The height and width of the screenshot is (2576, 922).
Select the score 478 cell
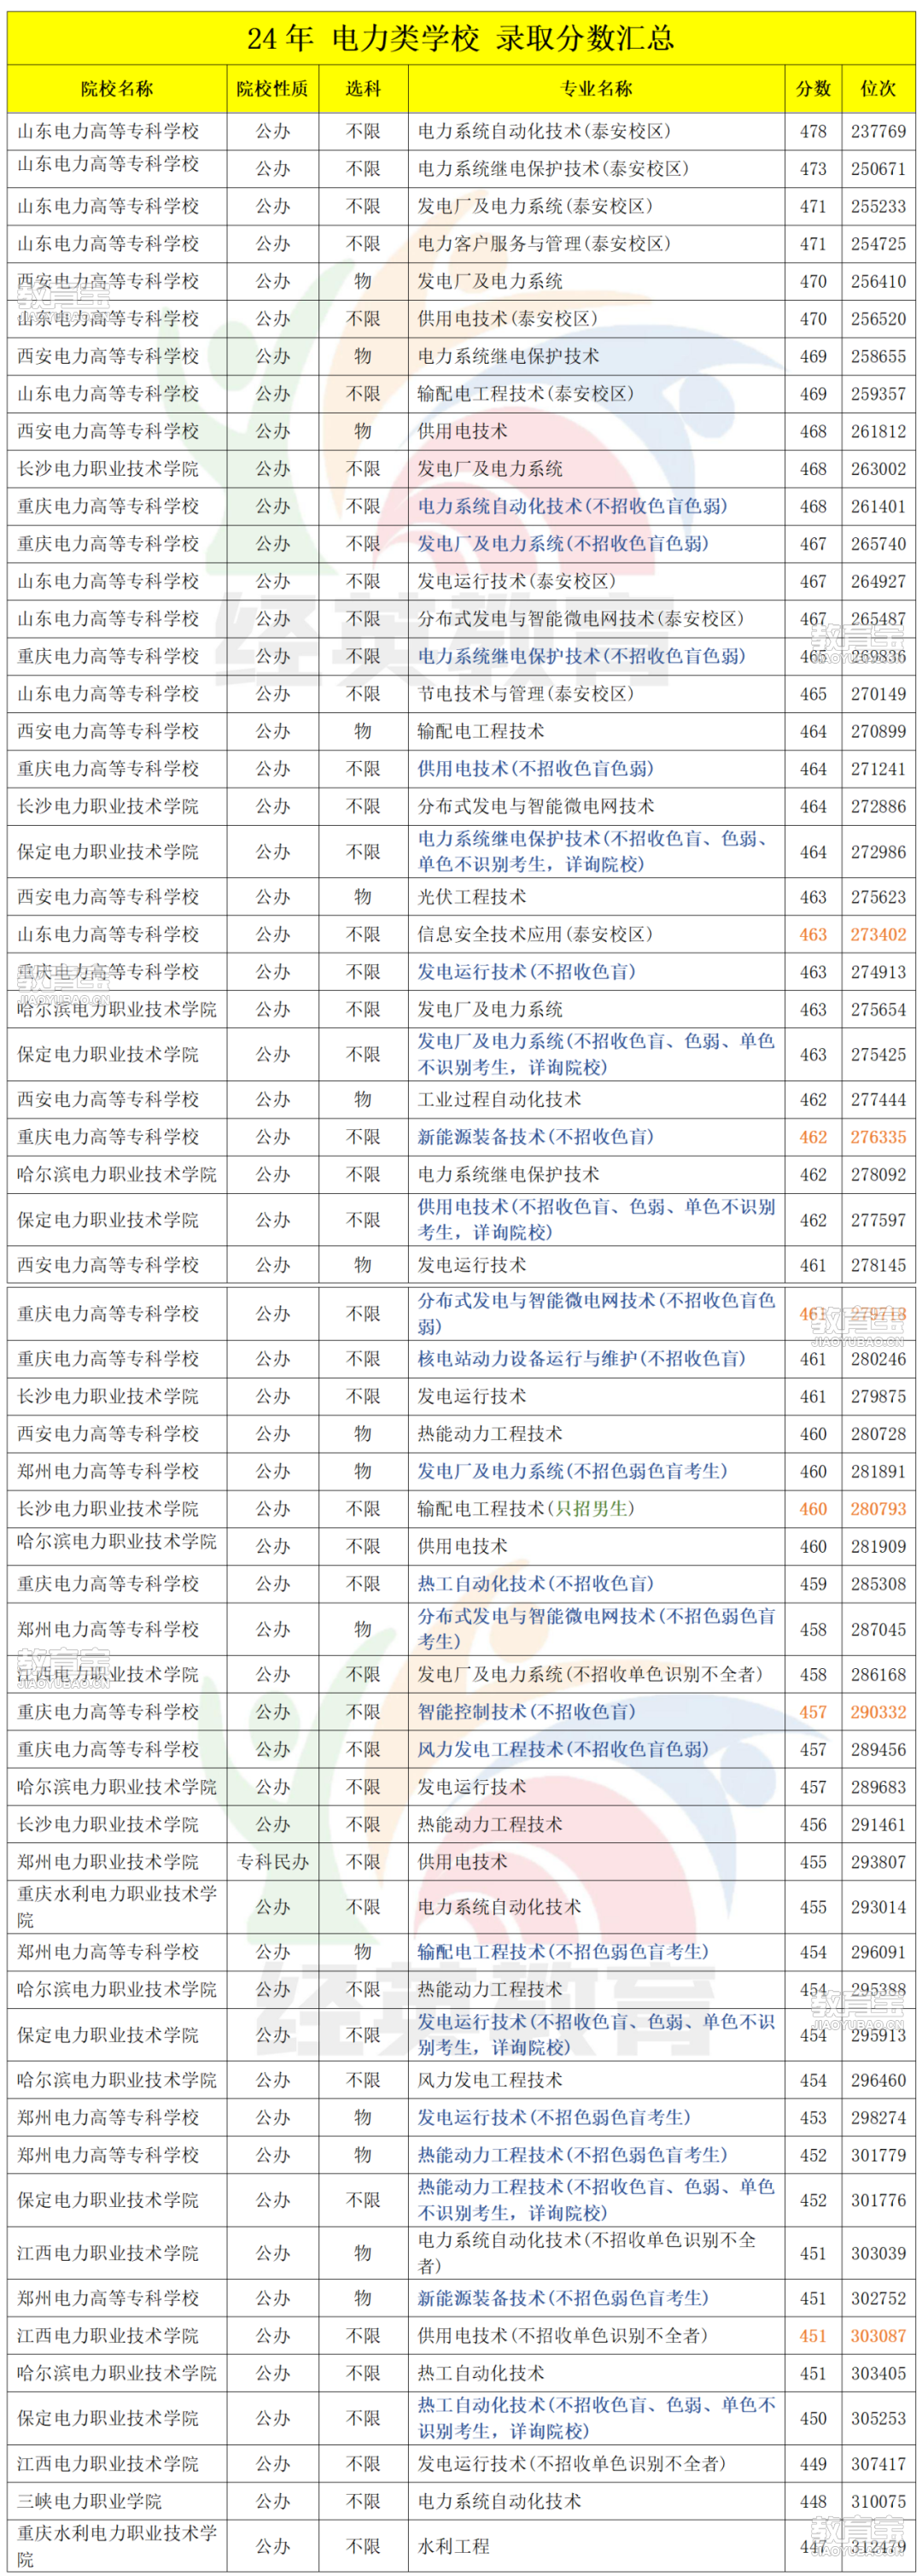click(x=813, y=131)
